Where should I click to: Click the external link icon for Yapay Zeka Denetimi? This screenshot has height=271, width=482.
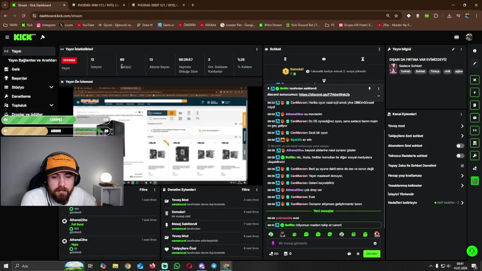[462, 166]
